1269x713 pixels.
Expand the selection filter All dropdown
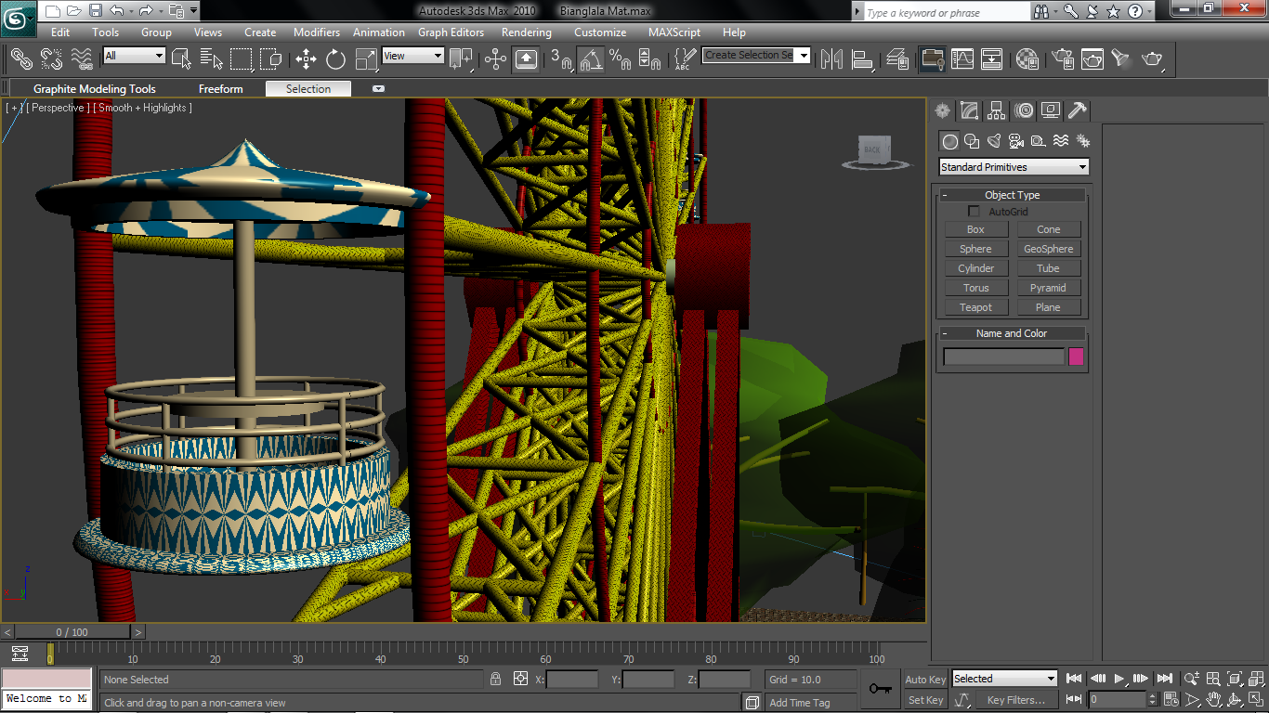pyautogui.click(x=134, y=56)
